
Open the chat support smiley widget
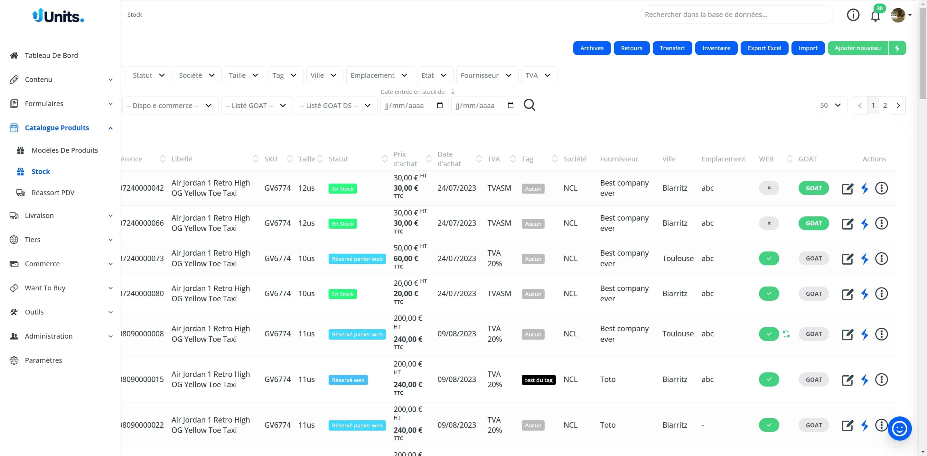899,429
